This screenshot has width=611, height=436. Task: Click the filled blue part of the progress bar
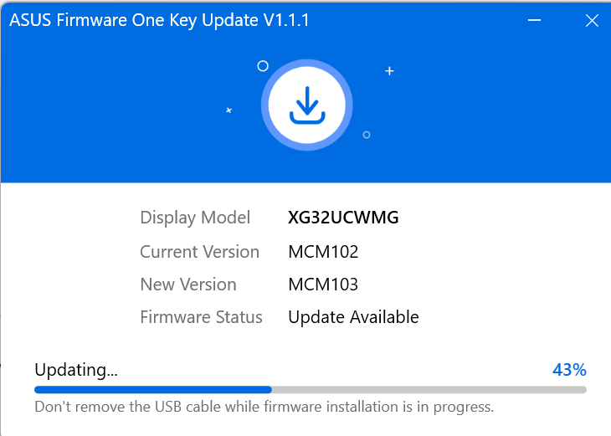point(152,389)
